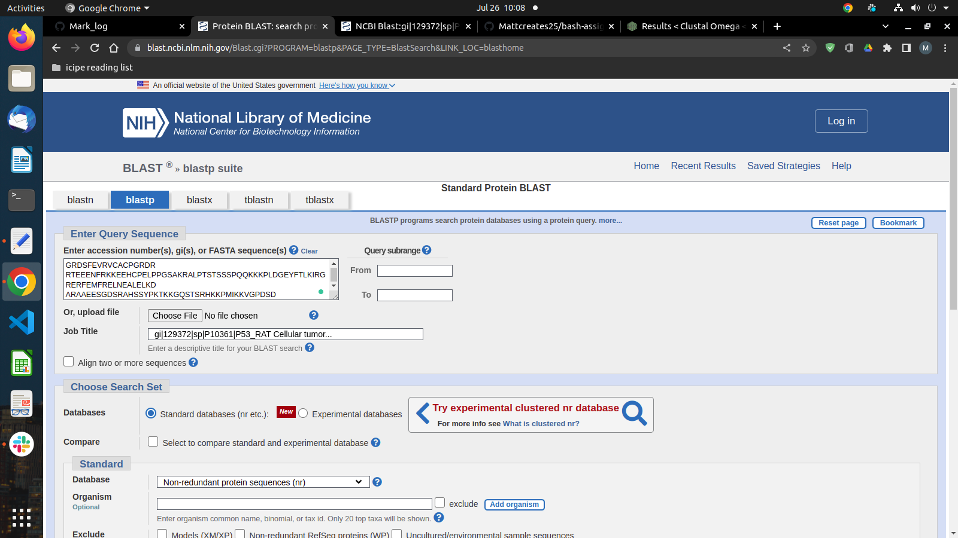Open Non-redundant protein sequences database dropdown
The height and width of the screenshot is (538, 958).
point(263,482)
